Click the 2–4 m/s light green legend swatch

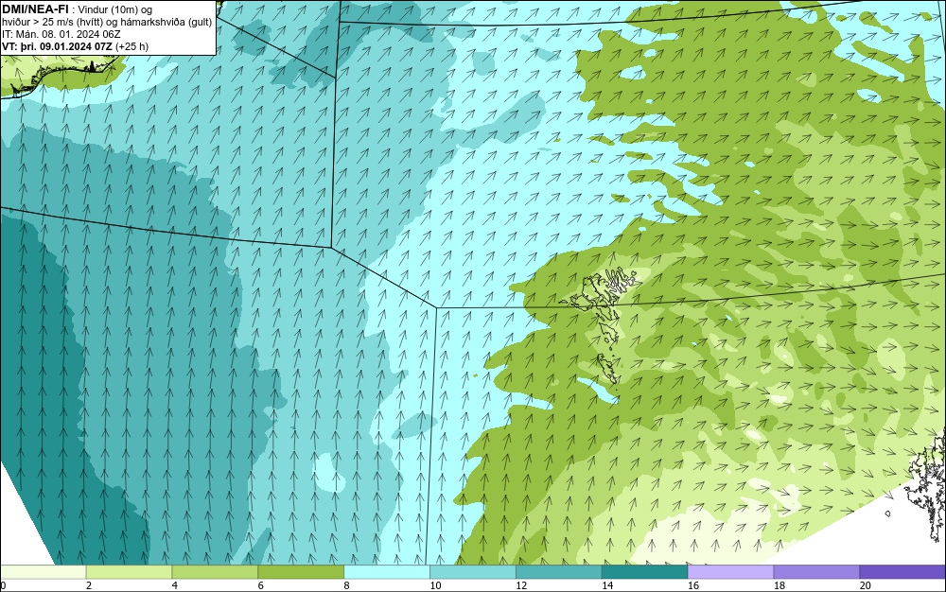[129, 571]
